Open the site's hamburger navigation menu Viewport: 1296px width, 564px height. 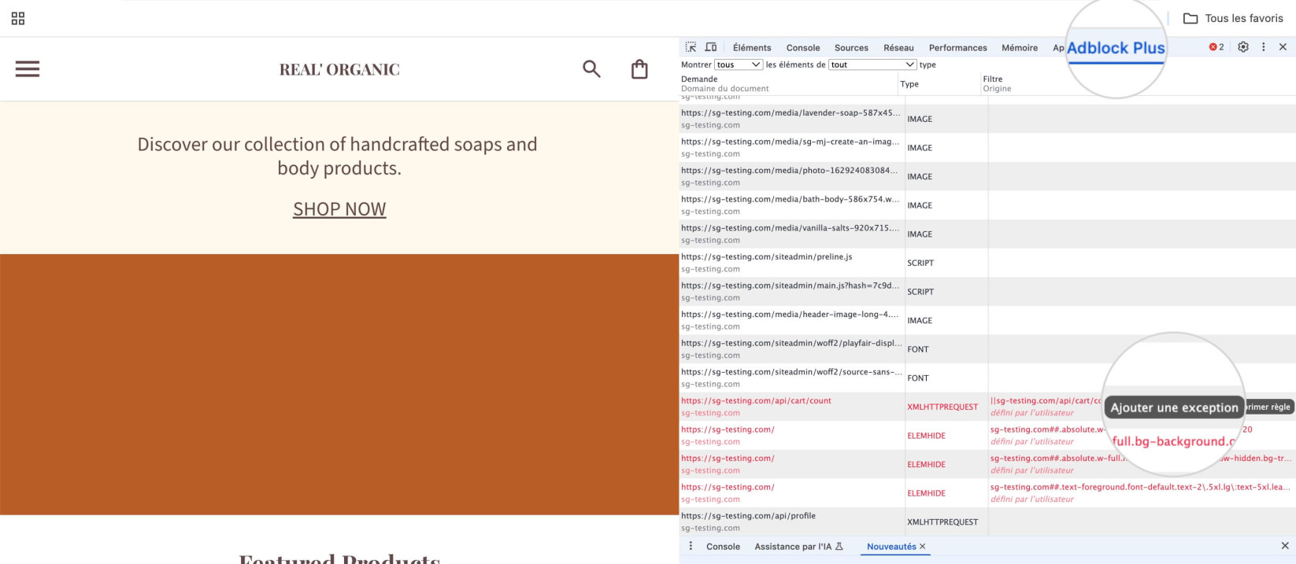[28, 69]
